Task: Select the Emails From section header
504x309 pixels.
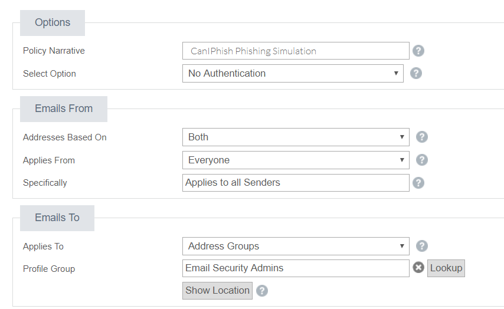Action: point(64,109)
